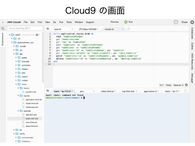Expand the bin folder
The image size is (195, 146).
click(x=14, y=130)
